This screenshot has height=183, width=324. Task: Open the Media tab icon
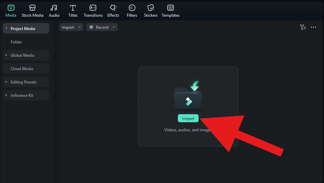click(x=11, y=8)
